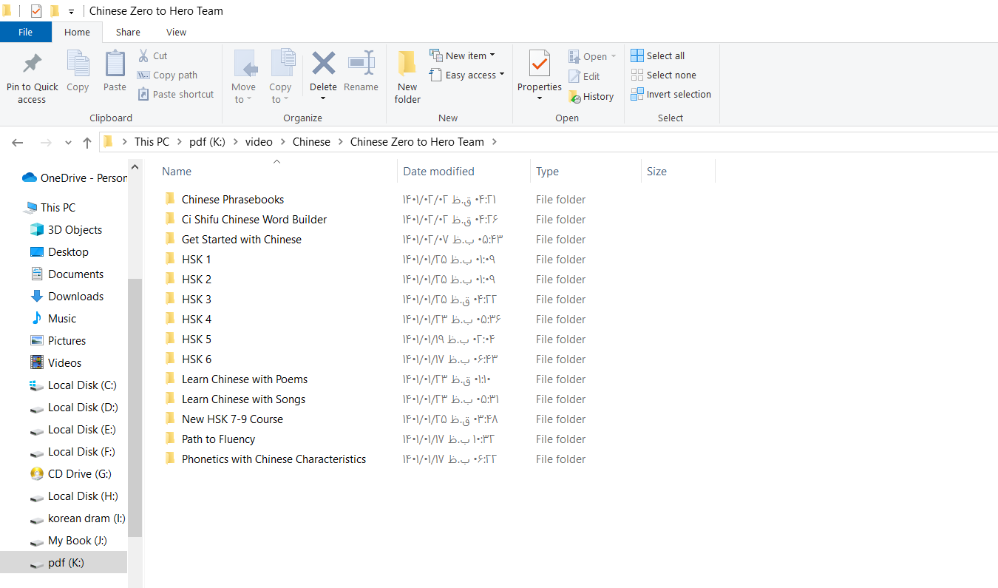Open the Customize Quick Access Toolbar dropdown

coord(71,12)
